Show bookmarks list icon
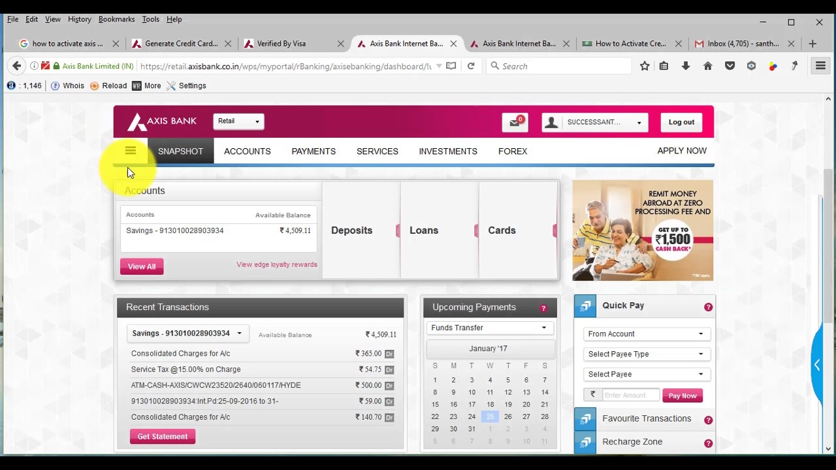 [664, 66]
